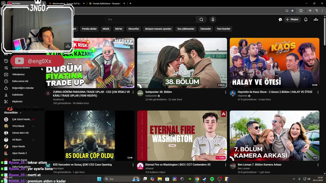Viewport: 326px width, 183px height.
Task: Select the Aksiyon-macera oyunları filter chip
Action: 158,29
